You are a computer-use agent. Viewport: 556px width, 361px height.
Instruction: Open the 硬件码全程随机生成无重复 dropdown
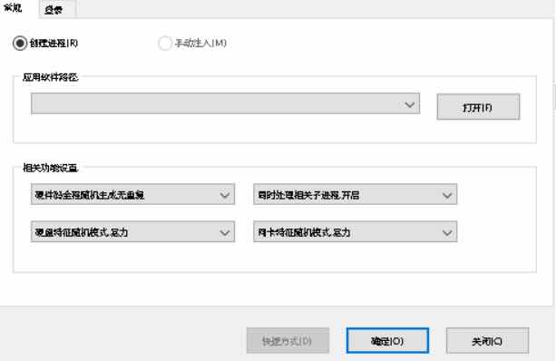pos(132,194)
